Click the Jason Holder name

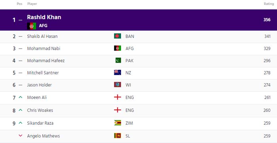coord(40,85)
